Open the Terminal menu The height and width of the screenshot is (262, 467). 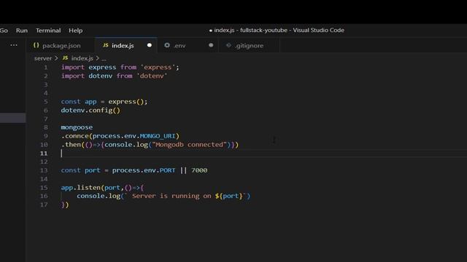tap(48, 31)
